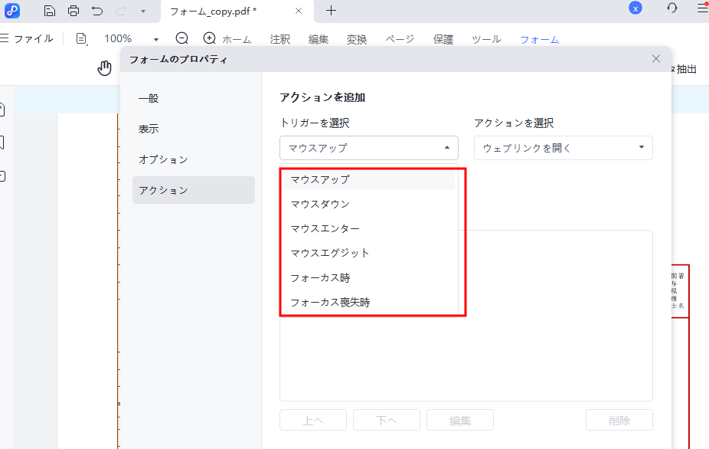Click the Print icon
Viewport: 709px width, 449px height.
click(x=74, y=11)
